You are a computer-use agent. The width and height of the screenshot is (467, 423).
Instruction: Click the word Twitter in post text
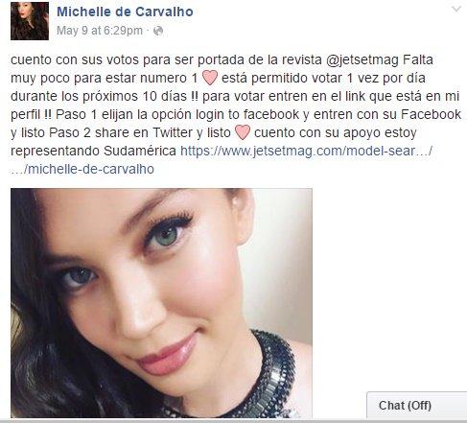point(174,132)
